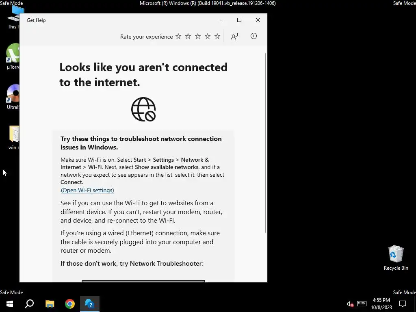This screenshot has height=312, width=416.
Task: Open the Windows Start menu
Action: (10, 304)
